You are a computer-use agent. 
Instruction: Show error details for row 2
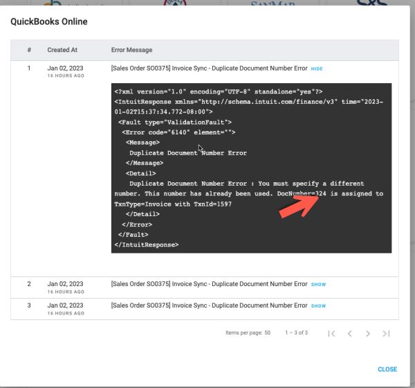coord(318,284)
